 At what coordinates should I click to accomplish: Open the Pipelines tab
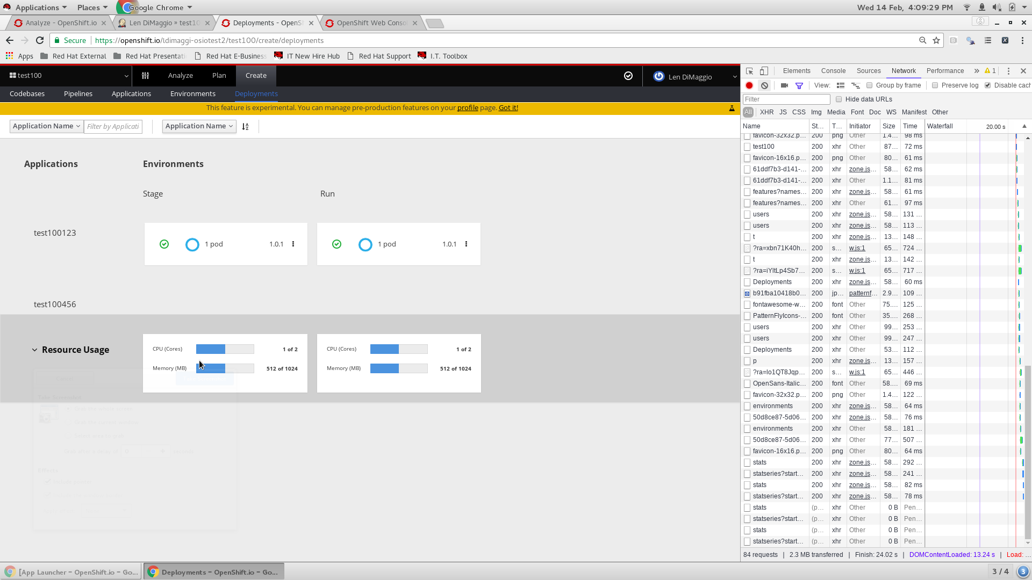click(78, 93)
